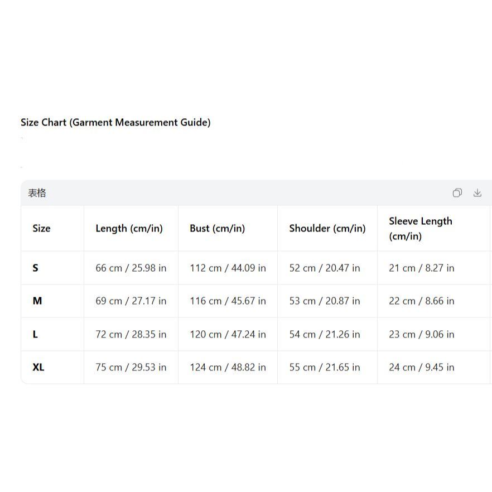The image size is (492, 492).
Task: Select the S size row label
Action: point(36,268)
